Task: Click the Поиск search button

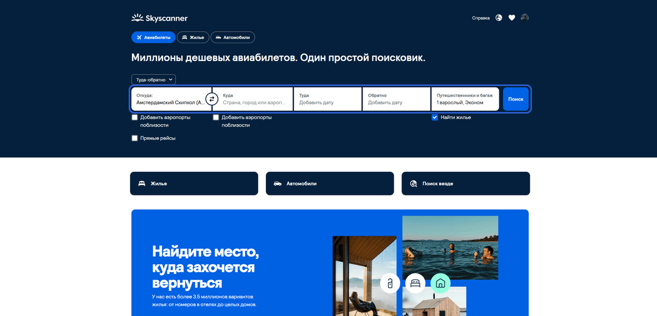Action: 516,99
